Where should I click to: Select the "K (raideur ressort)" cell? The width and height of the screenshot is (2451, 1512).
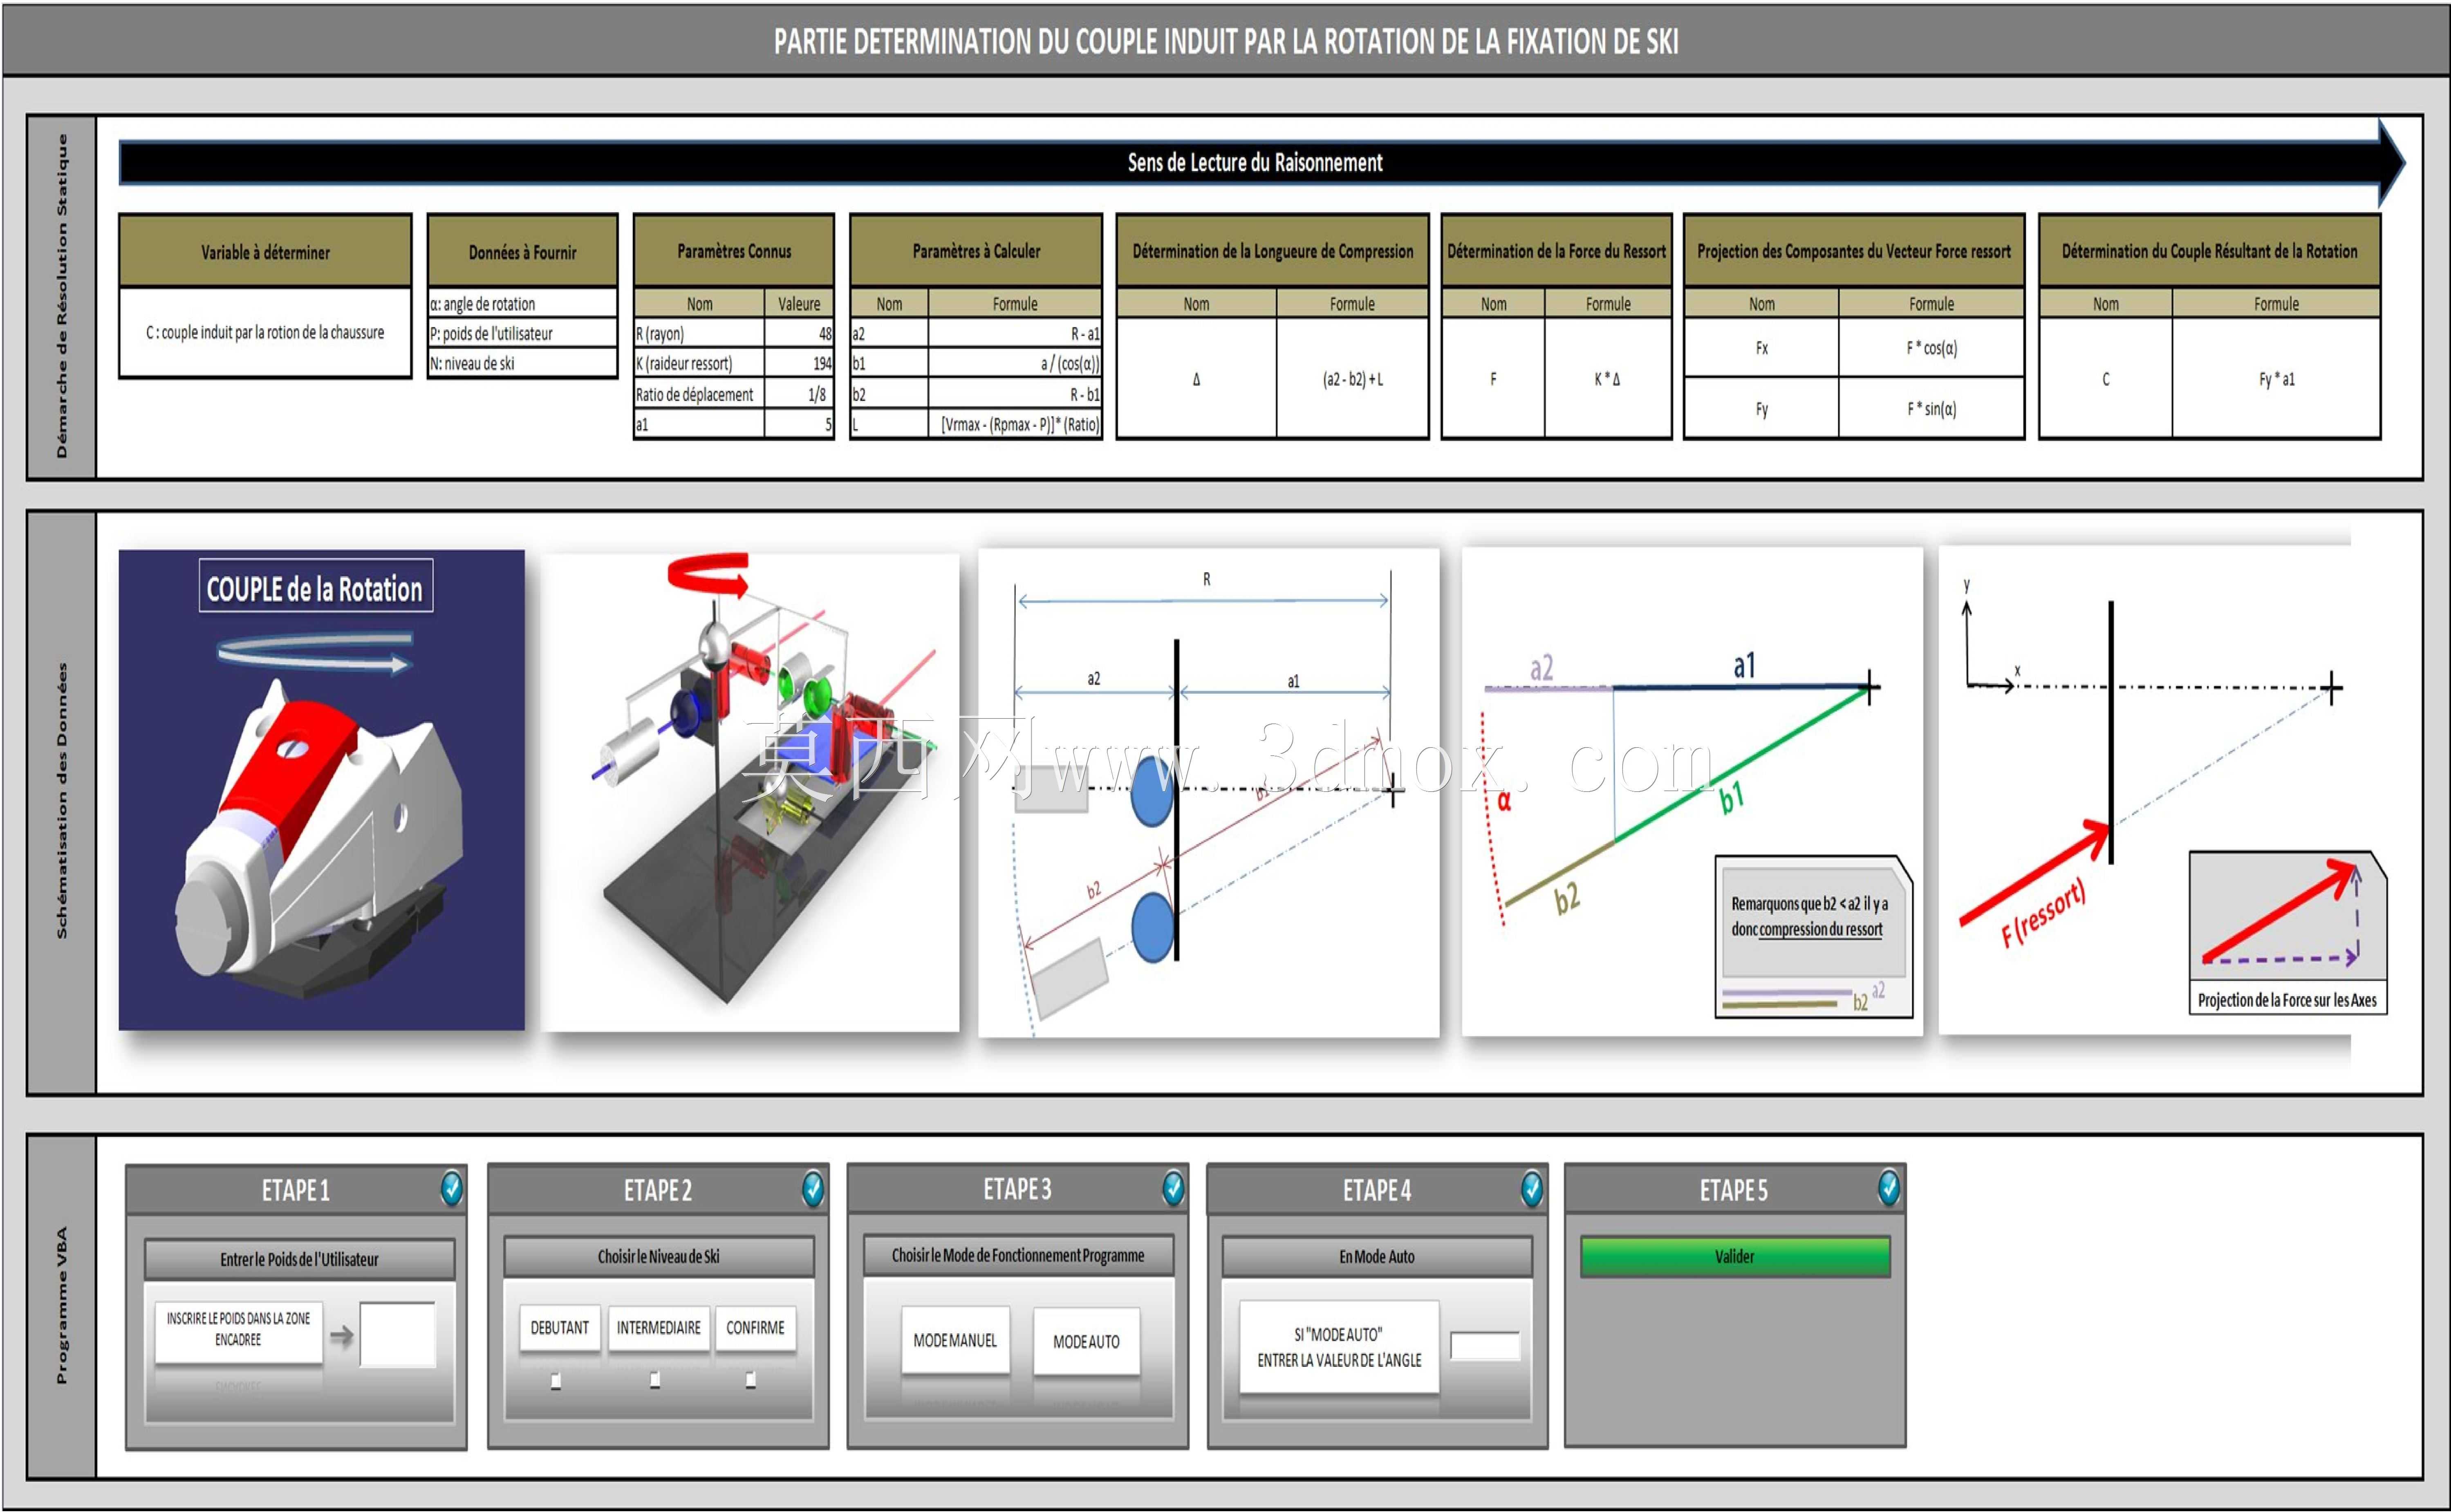pos(699,363)
